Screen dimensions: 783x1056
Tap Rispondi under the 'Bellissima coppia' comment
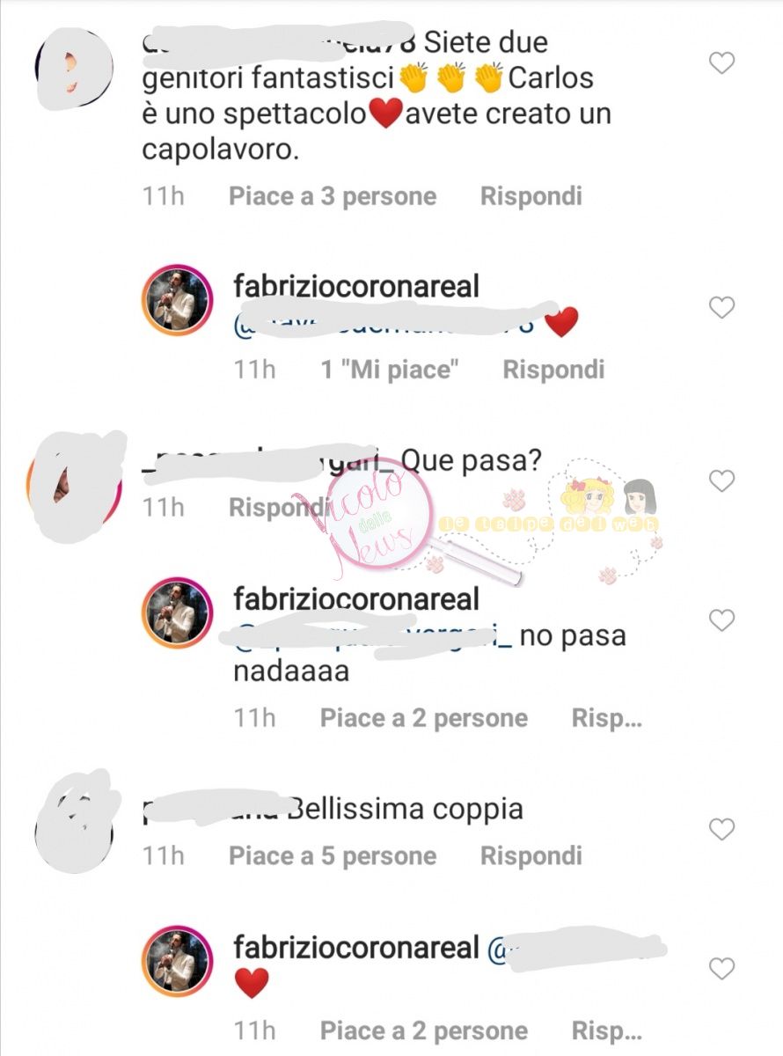click(x=531, y=855)
